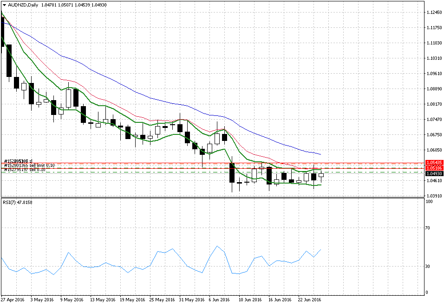
Task: Click the 1.11030 price scale label
Action: (x=434, y=43)
